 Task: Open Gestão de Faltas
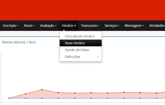click(77, 50)
